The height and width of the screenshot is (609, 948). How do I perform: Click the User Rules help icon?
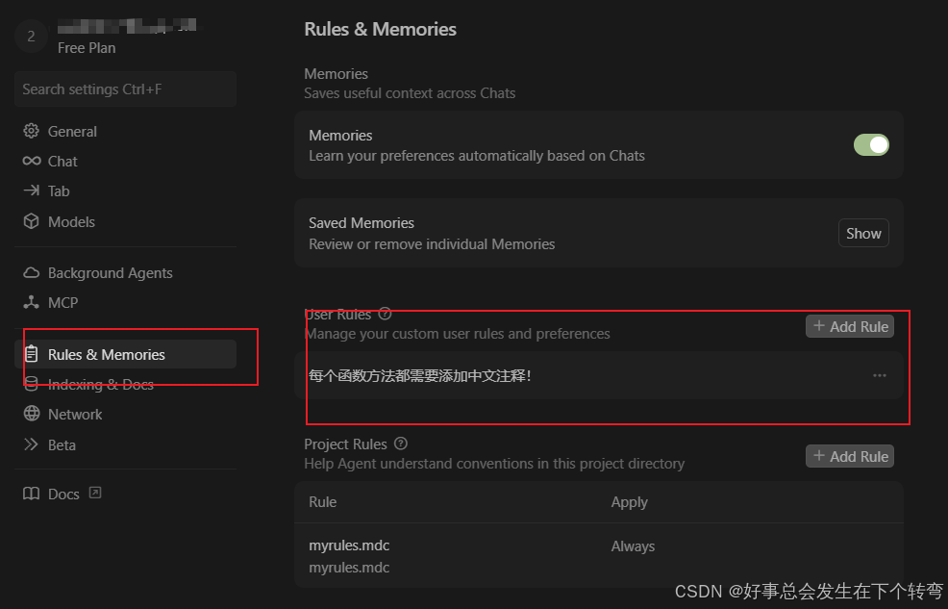(x=384, y=314)
